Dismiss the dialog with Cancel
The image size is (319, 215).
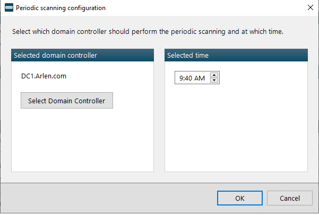[290, 198]
